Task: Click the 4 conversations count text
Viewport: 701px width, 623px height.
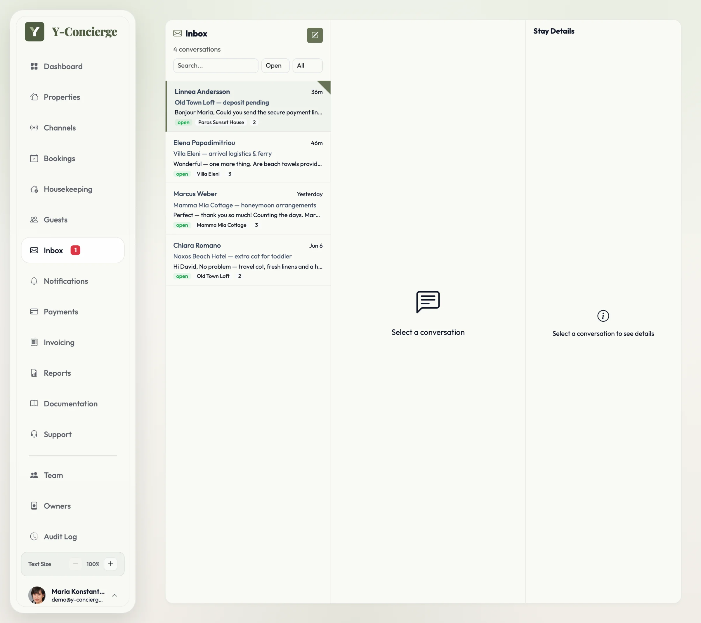Action: [x=197, y=49]
